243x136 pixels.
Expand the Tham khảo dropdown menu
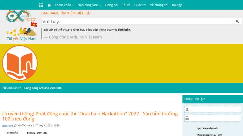64,5
